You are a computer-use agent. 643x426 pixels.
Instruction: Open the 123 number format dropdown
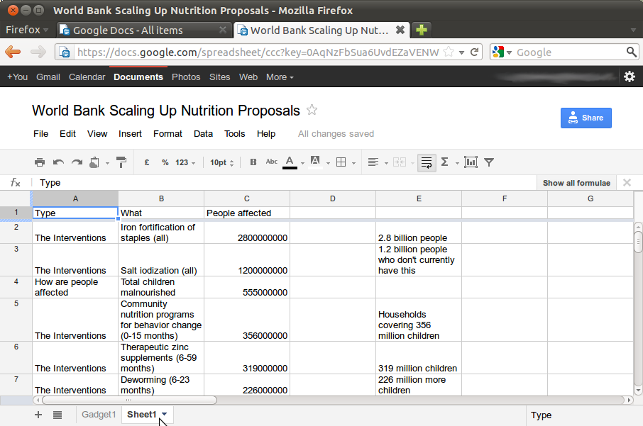pos(185,162)
